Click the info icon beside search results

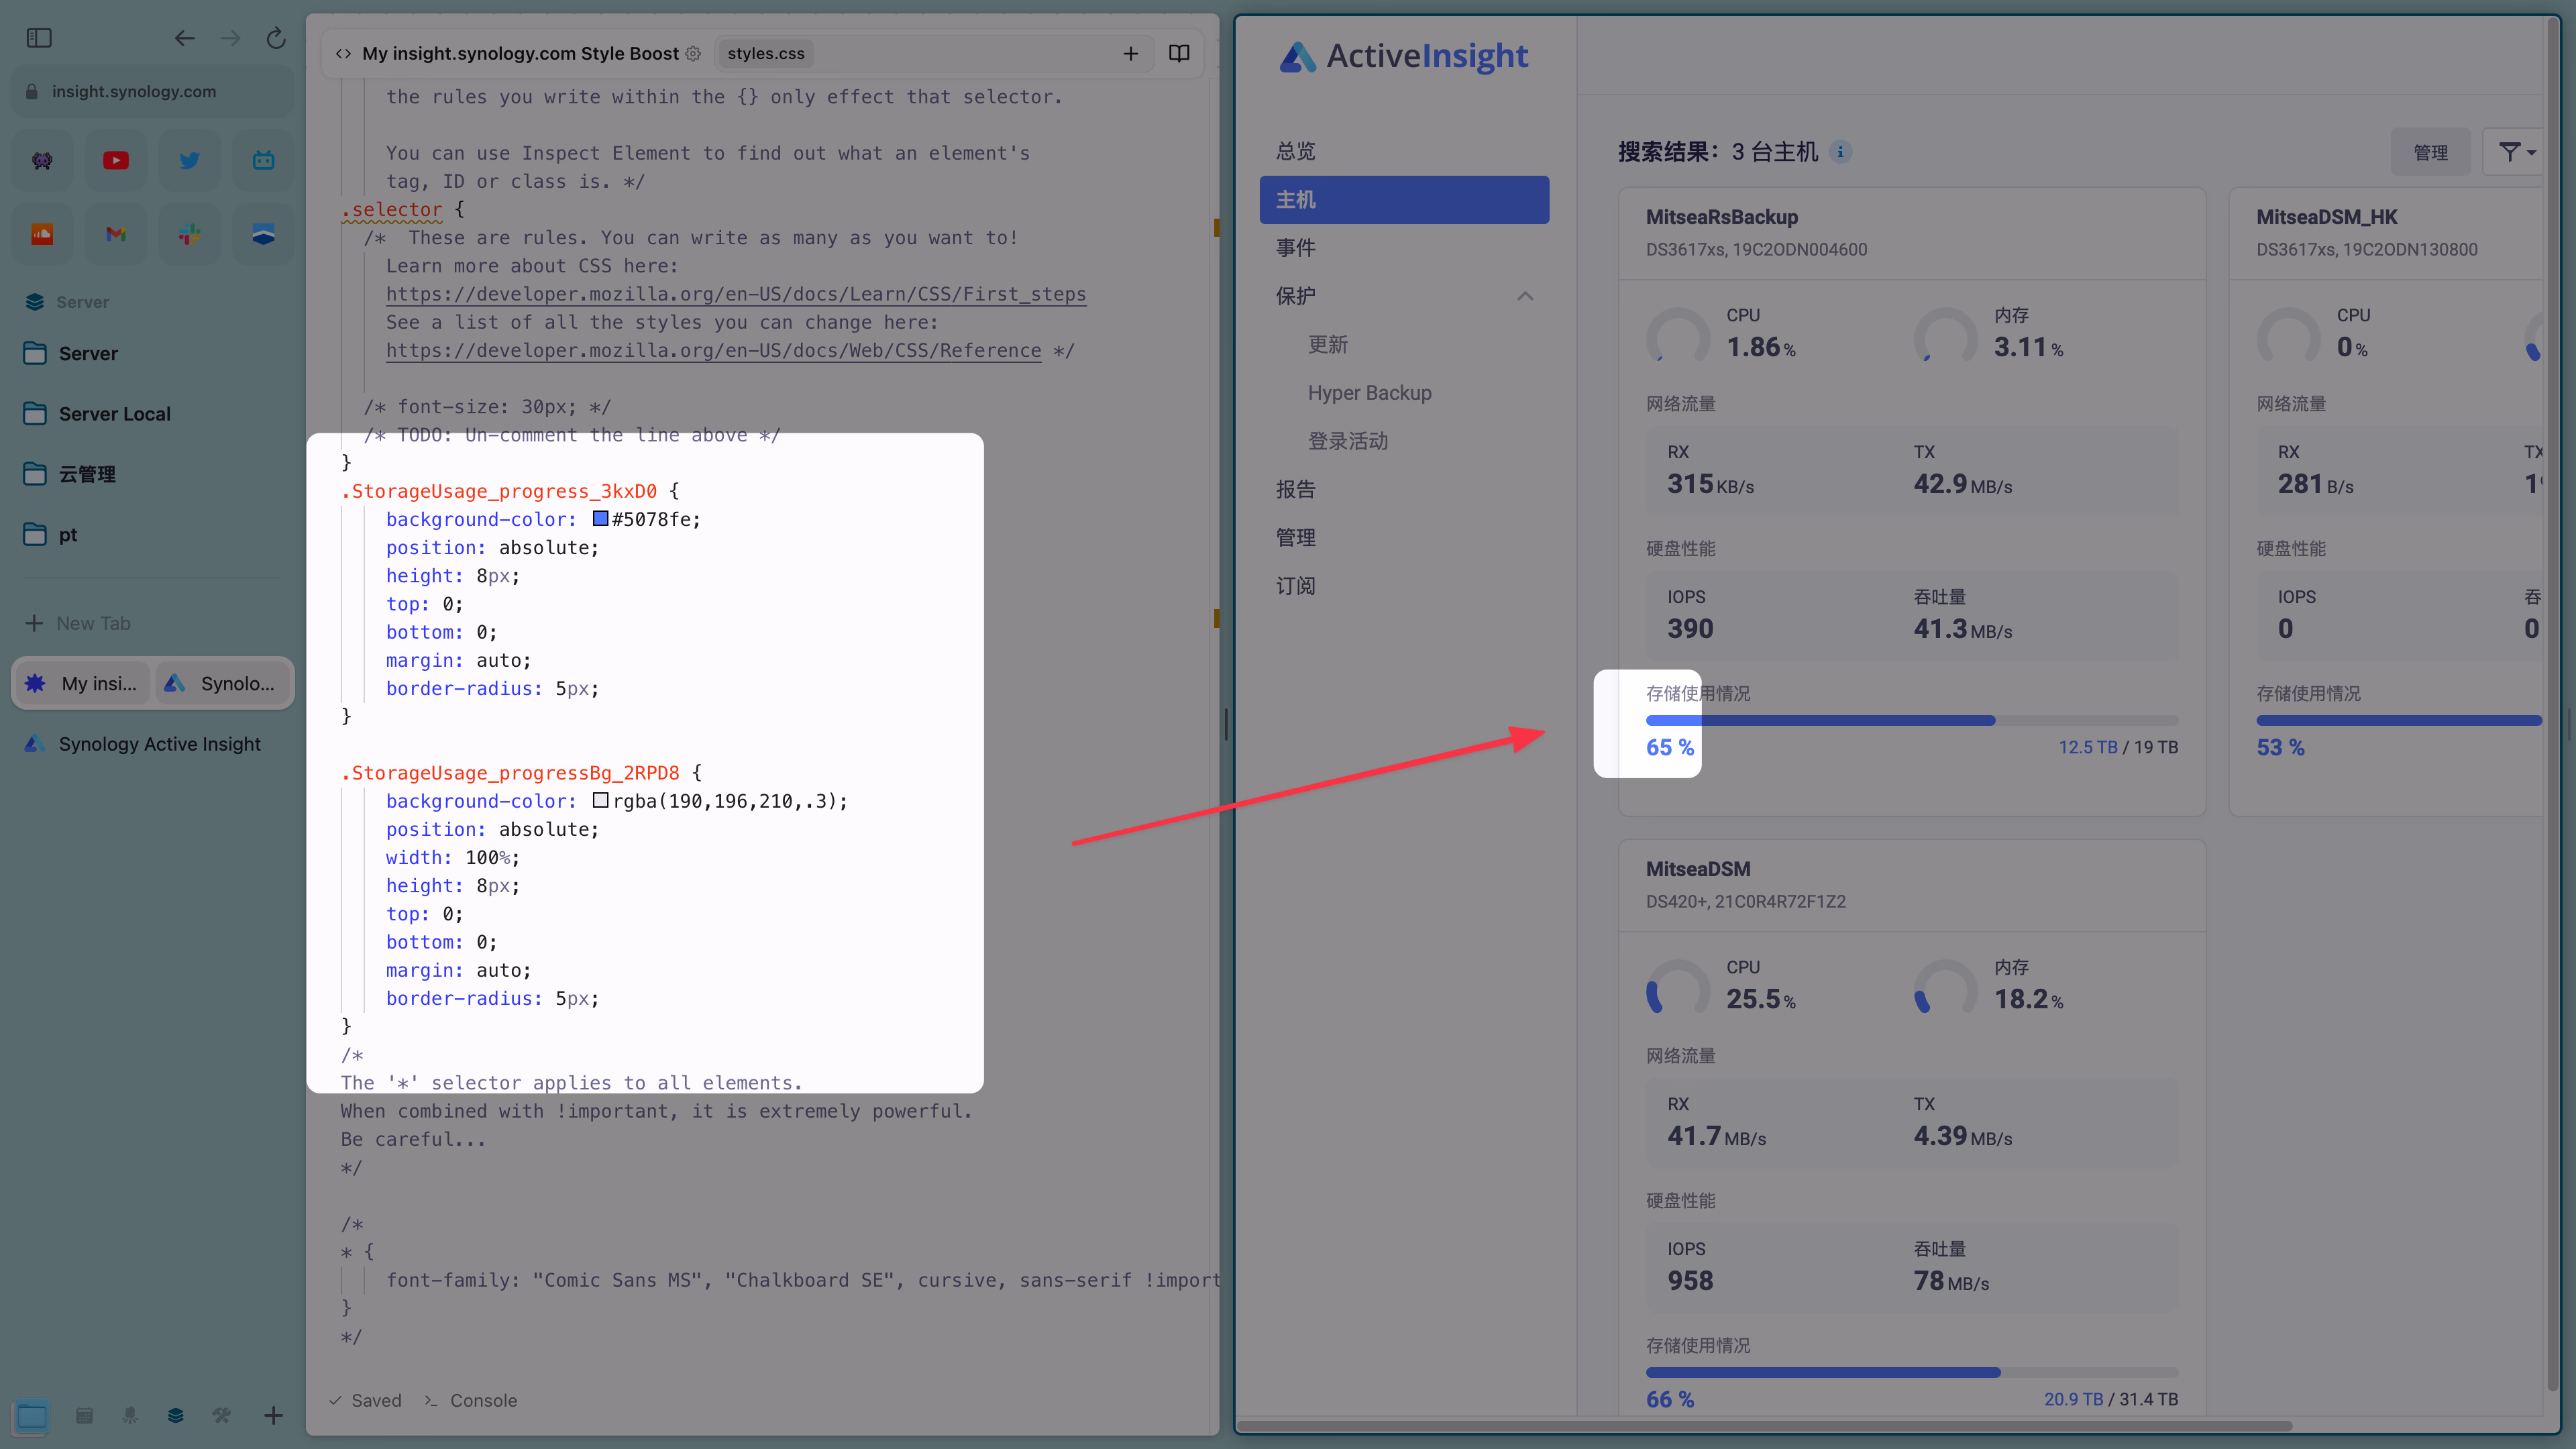pyautogui.click(x=1840, y=152)
